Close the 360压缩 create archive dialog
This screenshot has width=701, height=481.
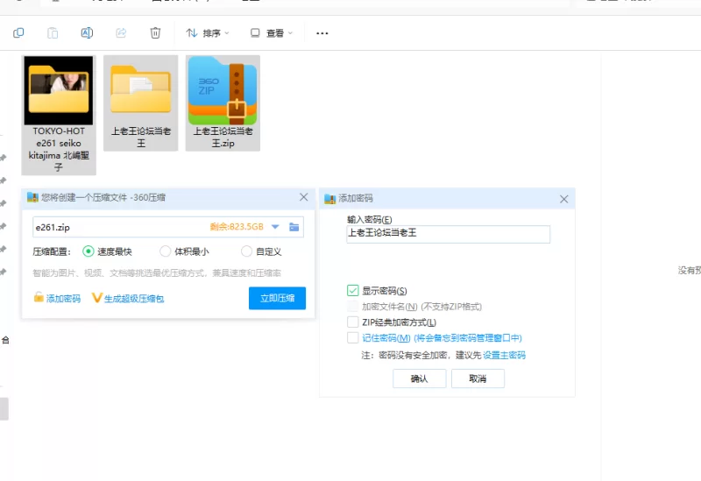coord(303,197)
